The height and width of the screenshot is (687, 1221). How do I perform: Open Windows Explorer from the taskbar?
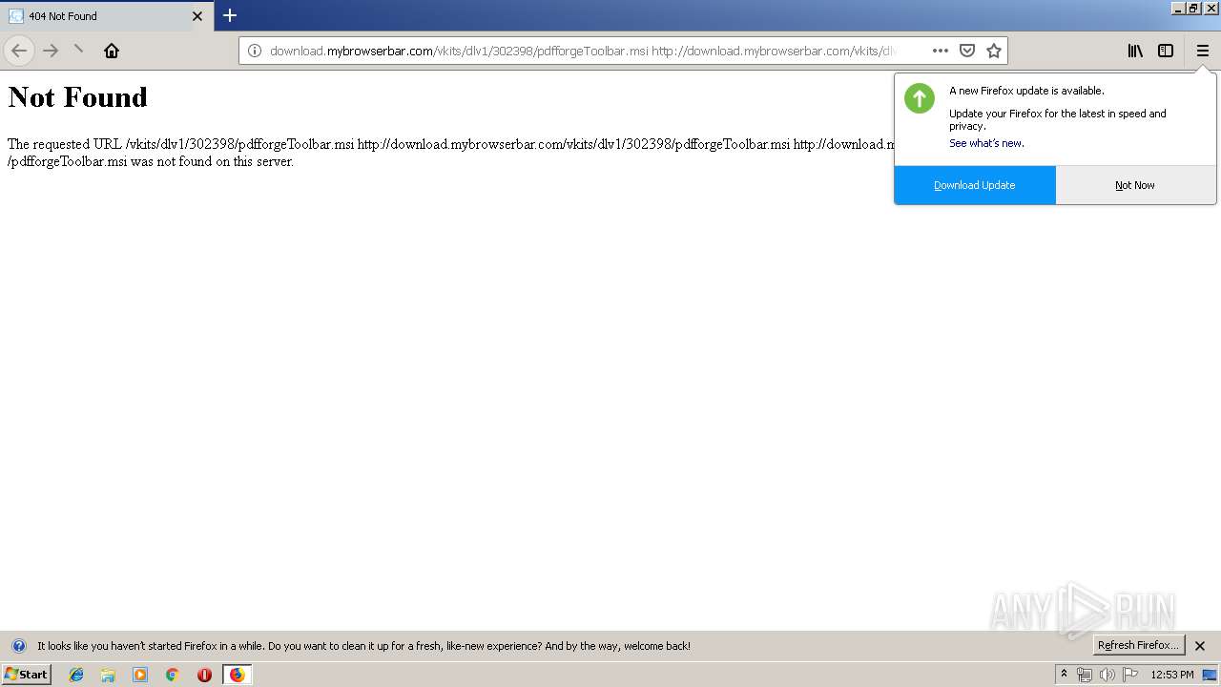click(x=108, y=675)
